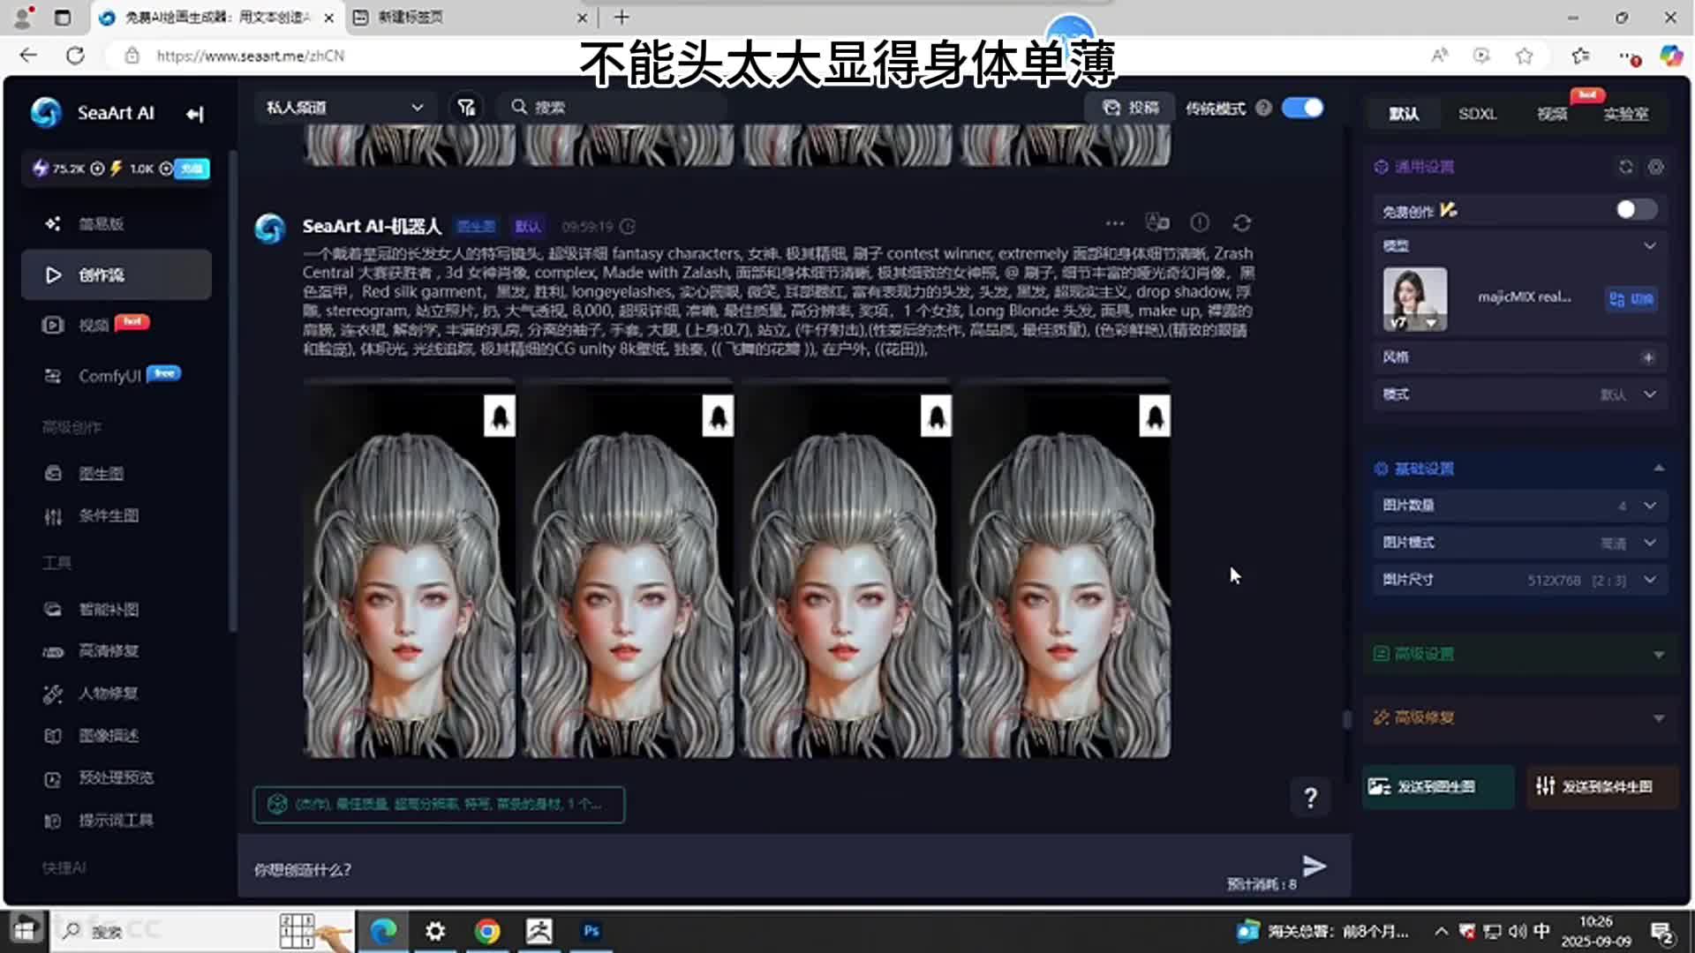Open Photoshop from the taskbar
Image resolution: width=1695 pixels, height=953 pixels.
pyautogui.click(x=591, y=931)
